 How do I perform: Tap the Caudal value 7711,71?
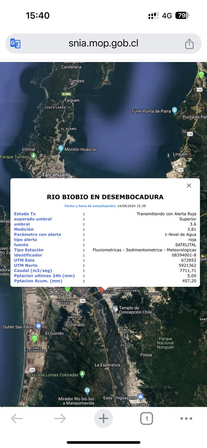pos(189,270)
